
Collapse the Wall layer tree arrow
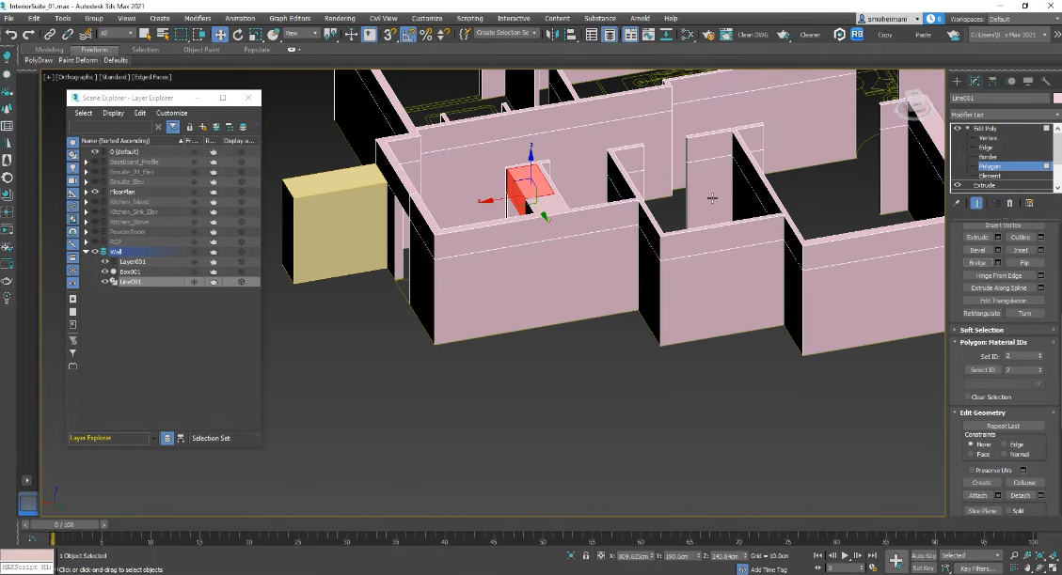coord(86,252)
